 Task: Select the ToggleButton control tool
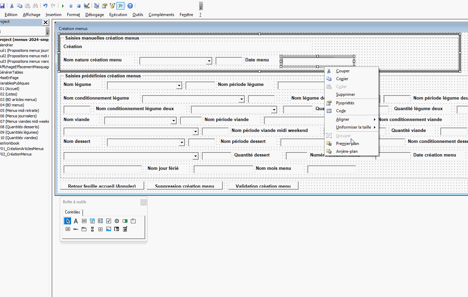125,221
